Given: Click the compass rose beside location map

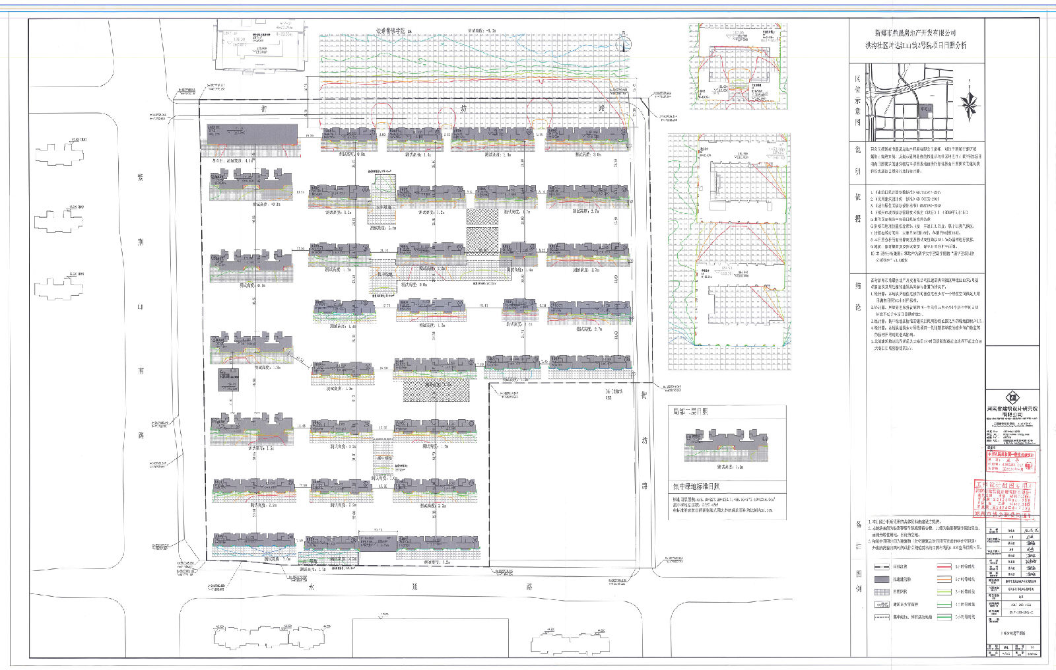Looking at the screenshot, I should pyautogui.click(x=969, y=106).
